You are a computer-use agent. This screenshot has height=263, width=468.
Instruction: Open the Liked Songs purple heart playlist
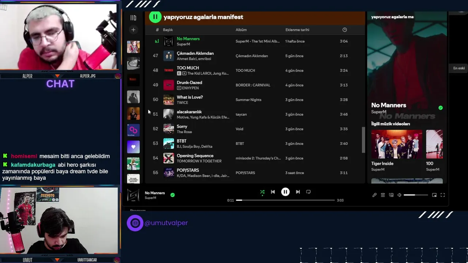[133, 147]
